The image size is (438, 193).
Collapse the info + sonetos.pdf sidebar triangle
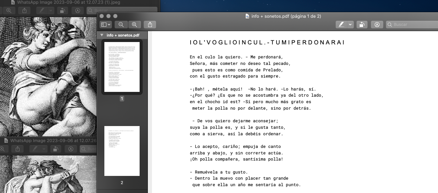tap(102, 35)
